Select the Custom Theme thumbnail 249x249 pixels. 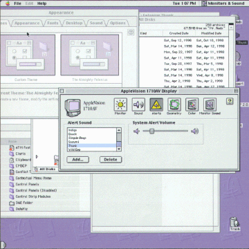pos(28,55)
